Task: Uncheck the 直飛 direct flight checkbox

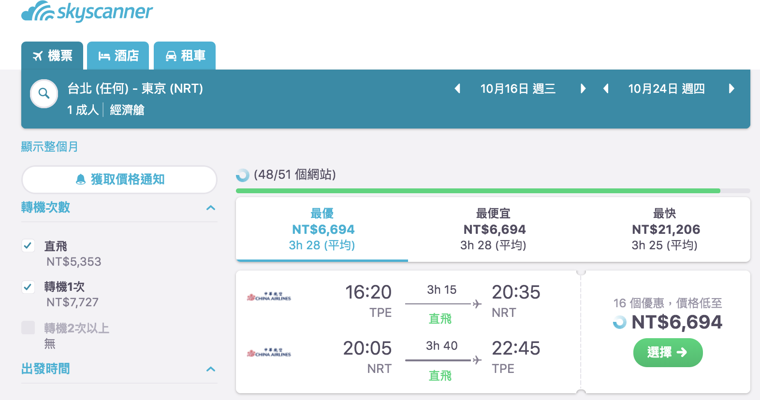Action: (x=28, y=245)
